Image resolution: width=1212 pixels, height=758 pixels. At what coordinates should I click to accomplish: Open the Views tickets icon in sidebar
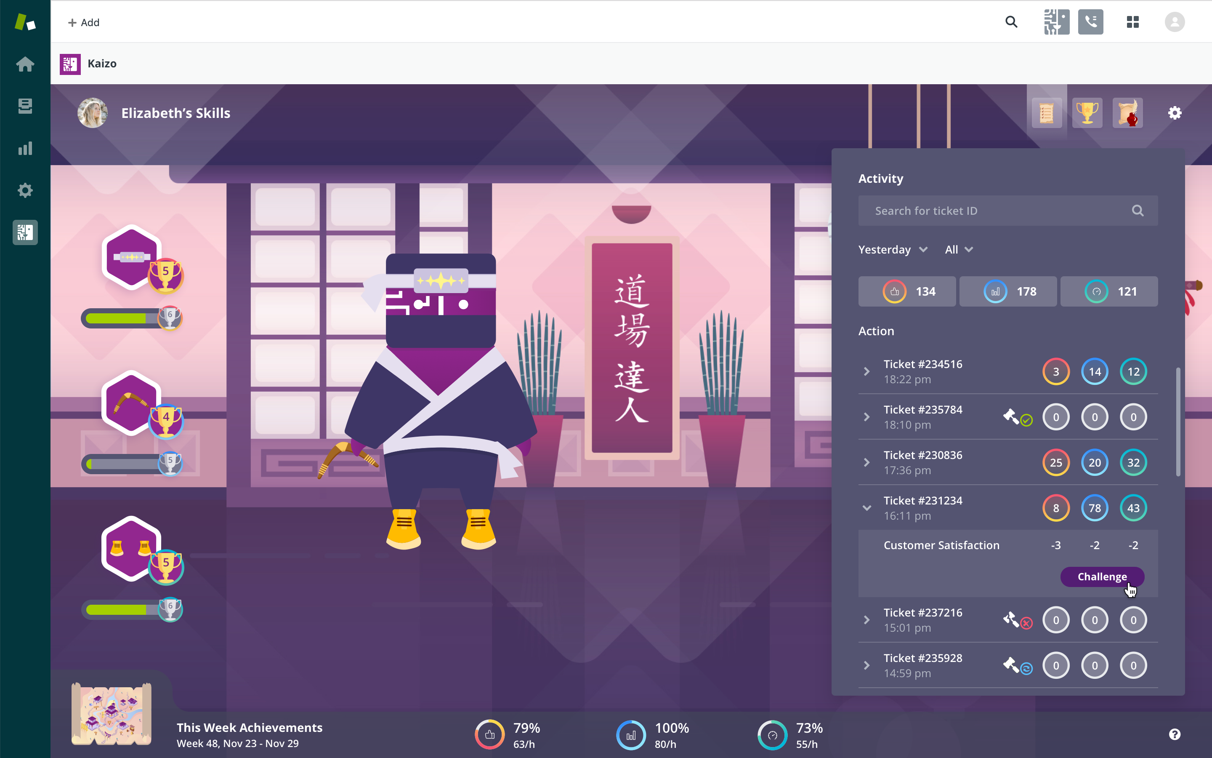click(25, 106)
